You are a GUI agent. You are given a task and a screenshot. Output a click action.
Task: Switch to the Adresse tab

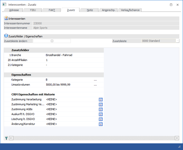pyautogui.click(x=14, y=10)
